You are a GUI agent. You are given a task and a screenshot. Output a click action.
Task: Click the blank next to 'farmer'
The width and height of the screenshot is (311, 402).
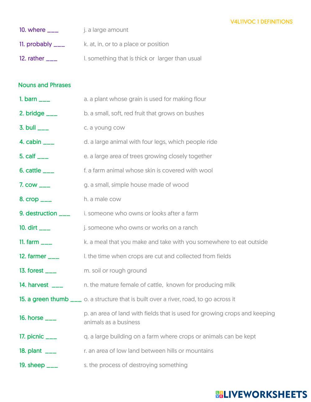[x=53, y=257]
